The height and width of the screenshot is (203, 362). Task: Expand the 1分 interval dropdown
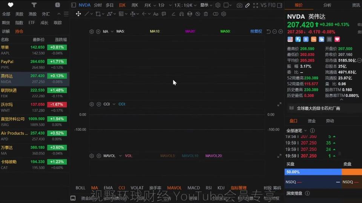pos(170,5)
